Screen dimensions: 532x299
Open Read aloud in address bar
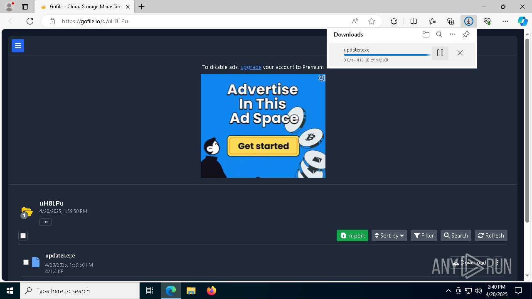pyautogui.click(x=355, y=21)
